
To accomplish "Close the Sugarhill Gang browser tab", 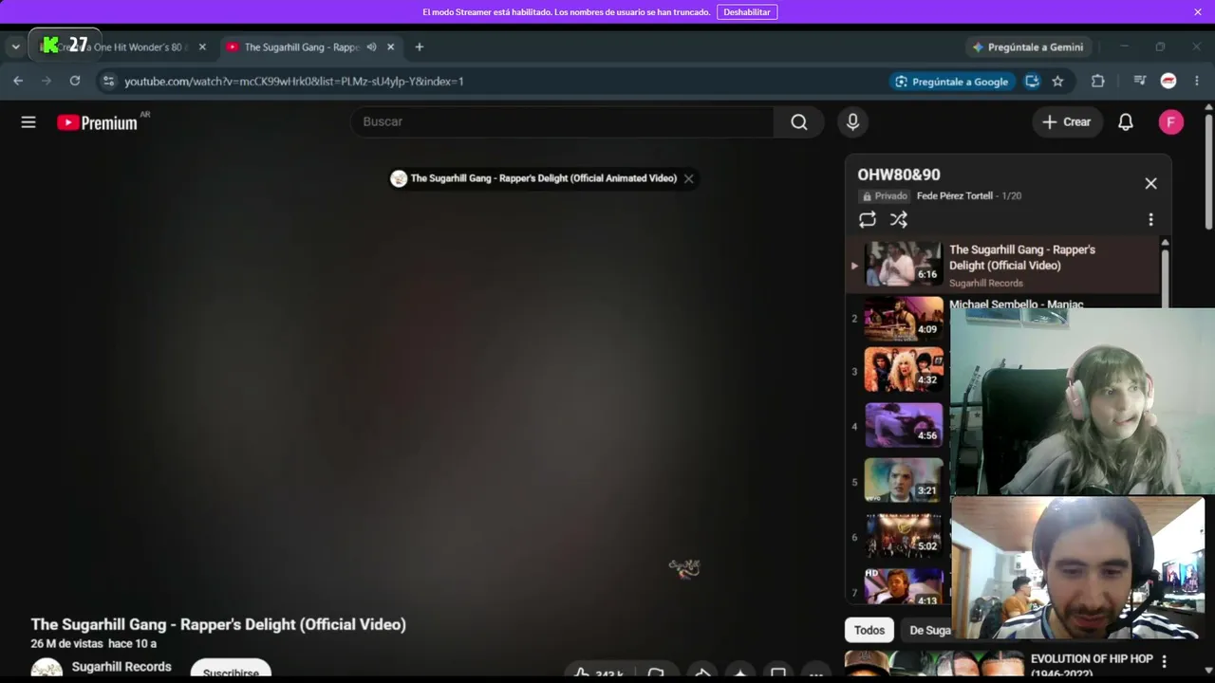I will point(390,46).
